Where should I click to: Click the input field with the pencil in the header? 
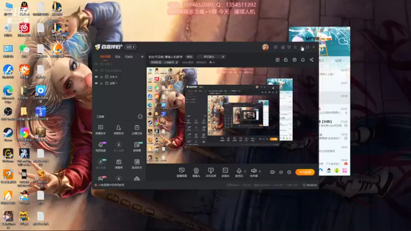(x=211, y=56)
